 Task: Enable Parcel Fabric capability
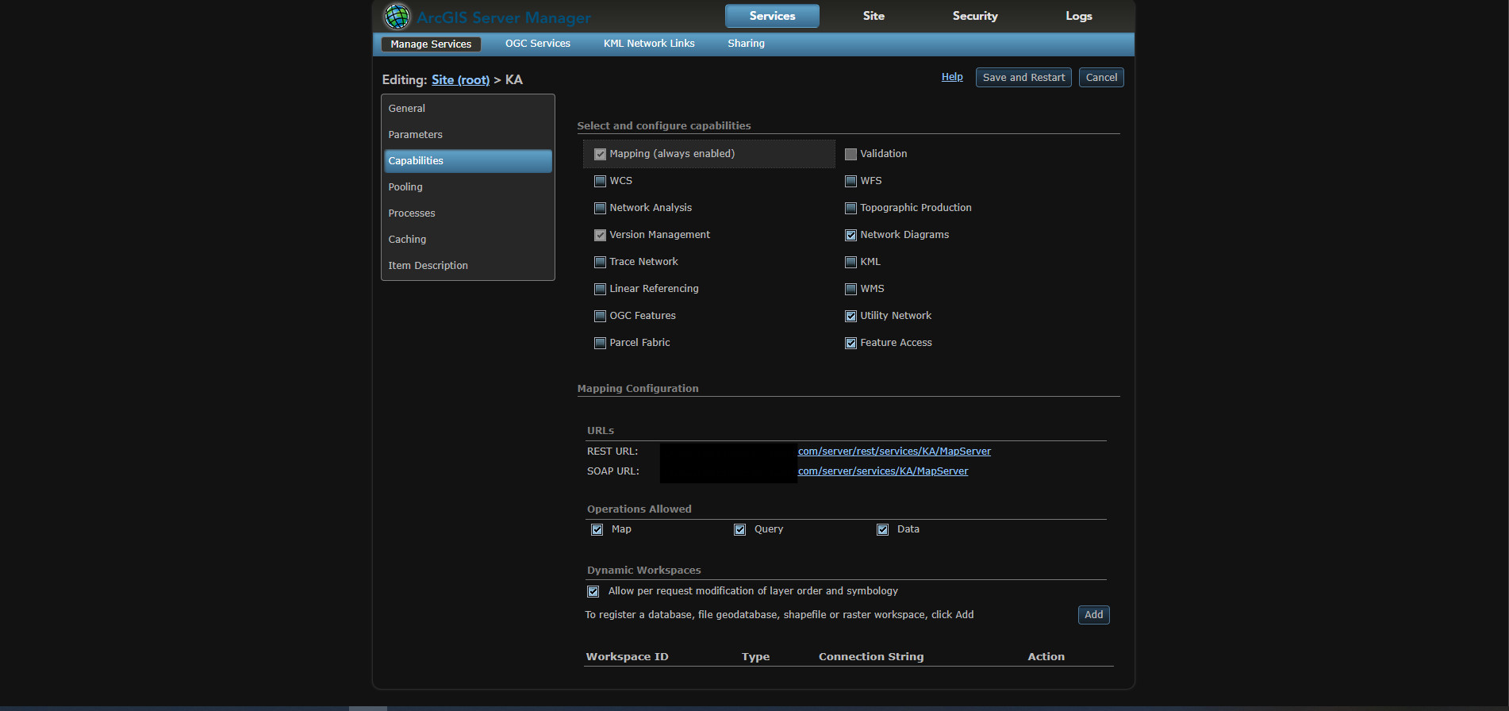[x=600, y=343]
